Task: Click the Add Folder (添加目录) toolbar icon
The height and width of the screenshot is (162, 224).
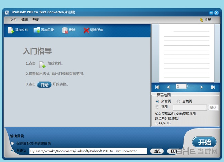Action: (x=37, y=30)
